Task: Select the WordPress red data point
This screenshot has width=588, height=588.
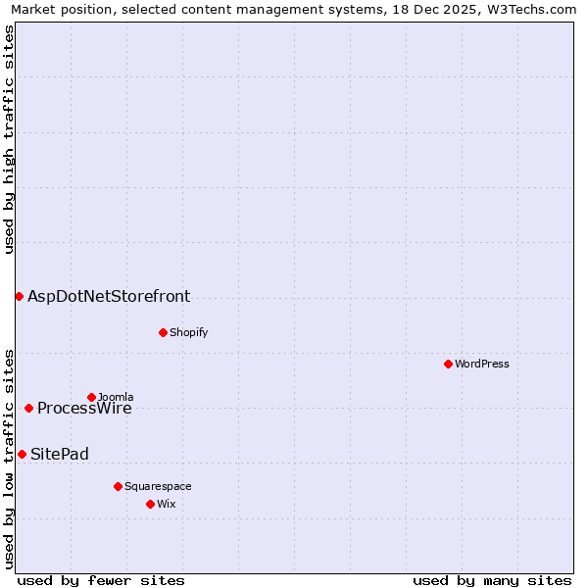Action: click(448, 364)
